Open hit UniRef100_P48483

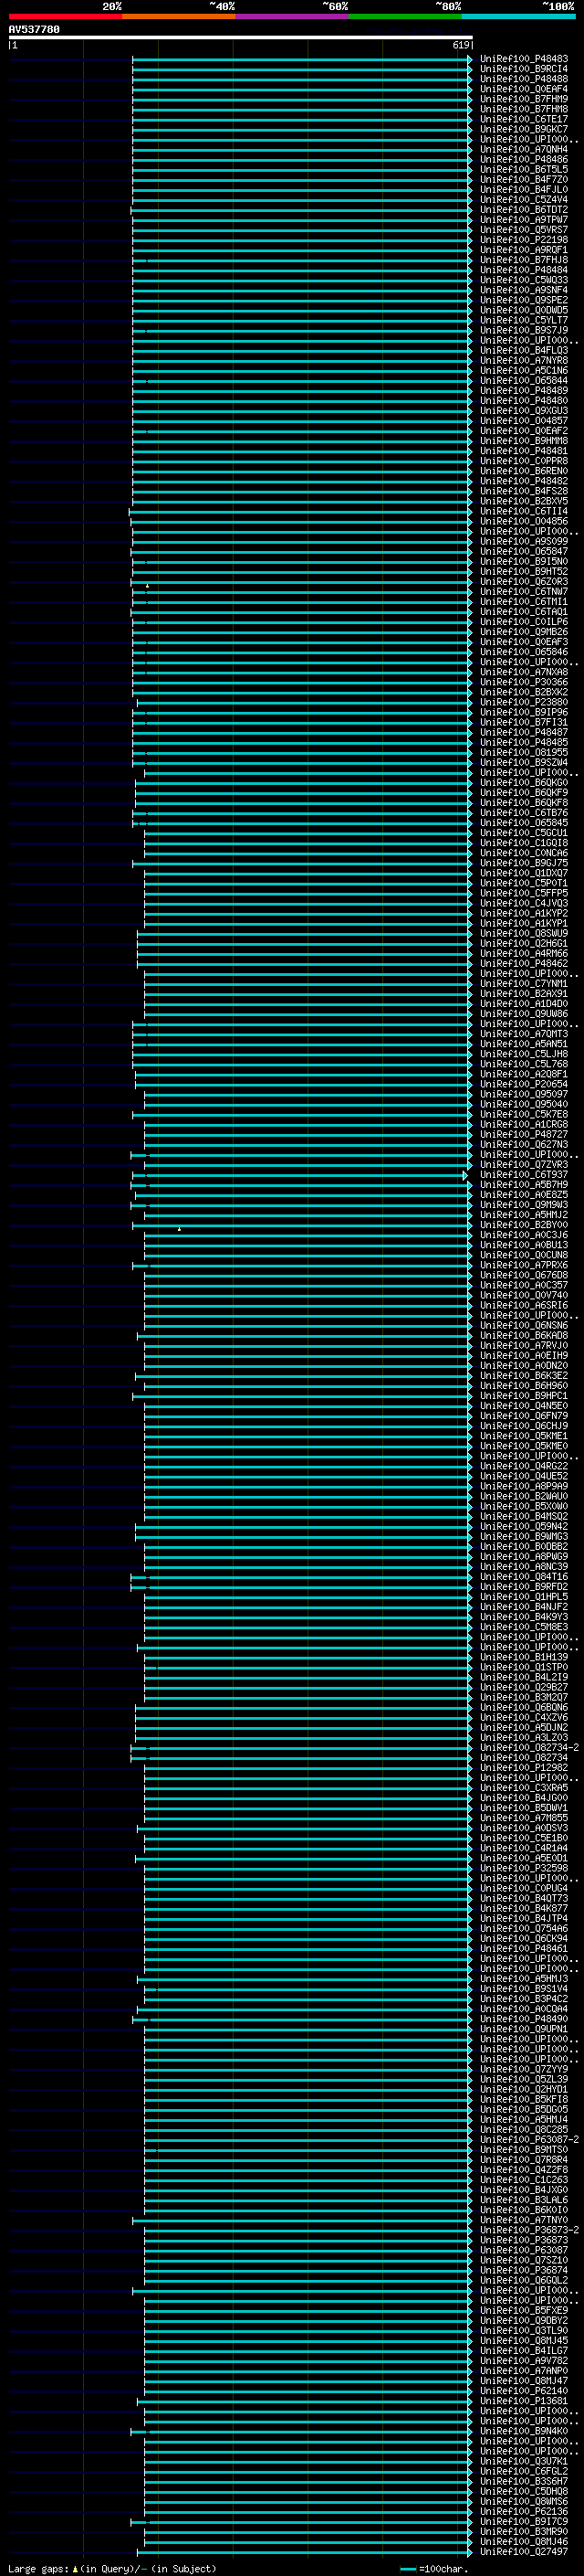point(524,59)
